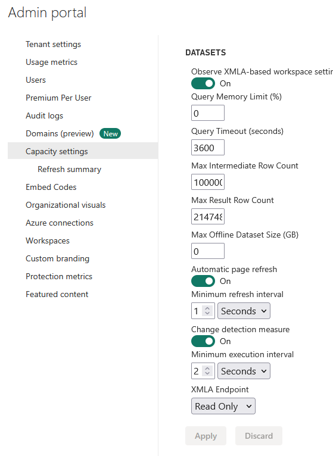The height and width of the screenshot is (456, 333).
Task: Expand the XMLA Endpoint Read Only dropdown
Action: [223, 406]
